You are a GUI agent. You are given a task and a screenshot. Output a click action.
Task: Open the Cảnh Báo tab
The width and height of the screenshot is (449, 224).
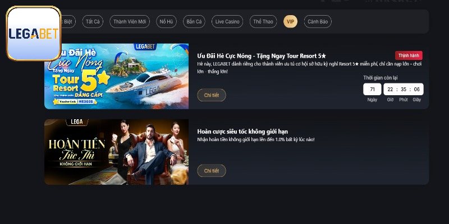(x=318, y=21)
